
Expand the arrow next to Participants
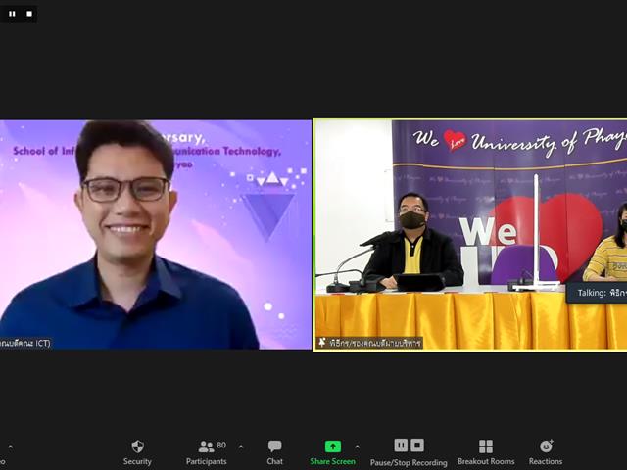tap(241, 446)
